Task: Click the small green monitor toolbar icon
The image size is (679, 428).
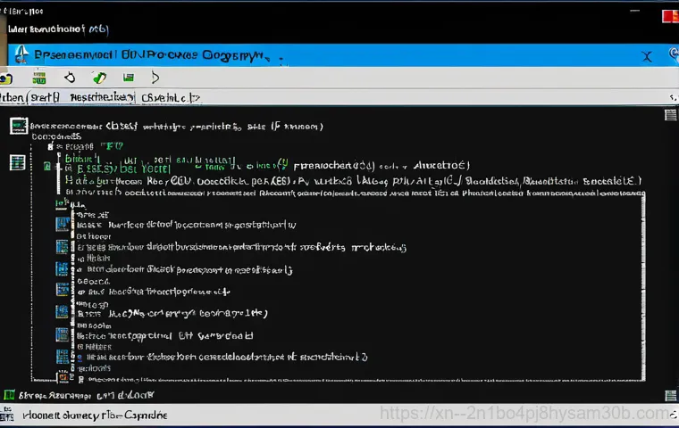Action: [x=128, y=78]
